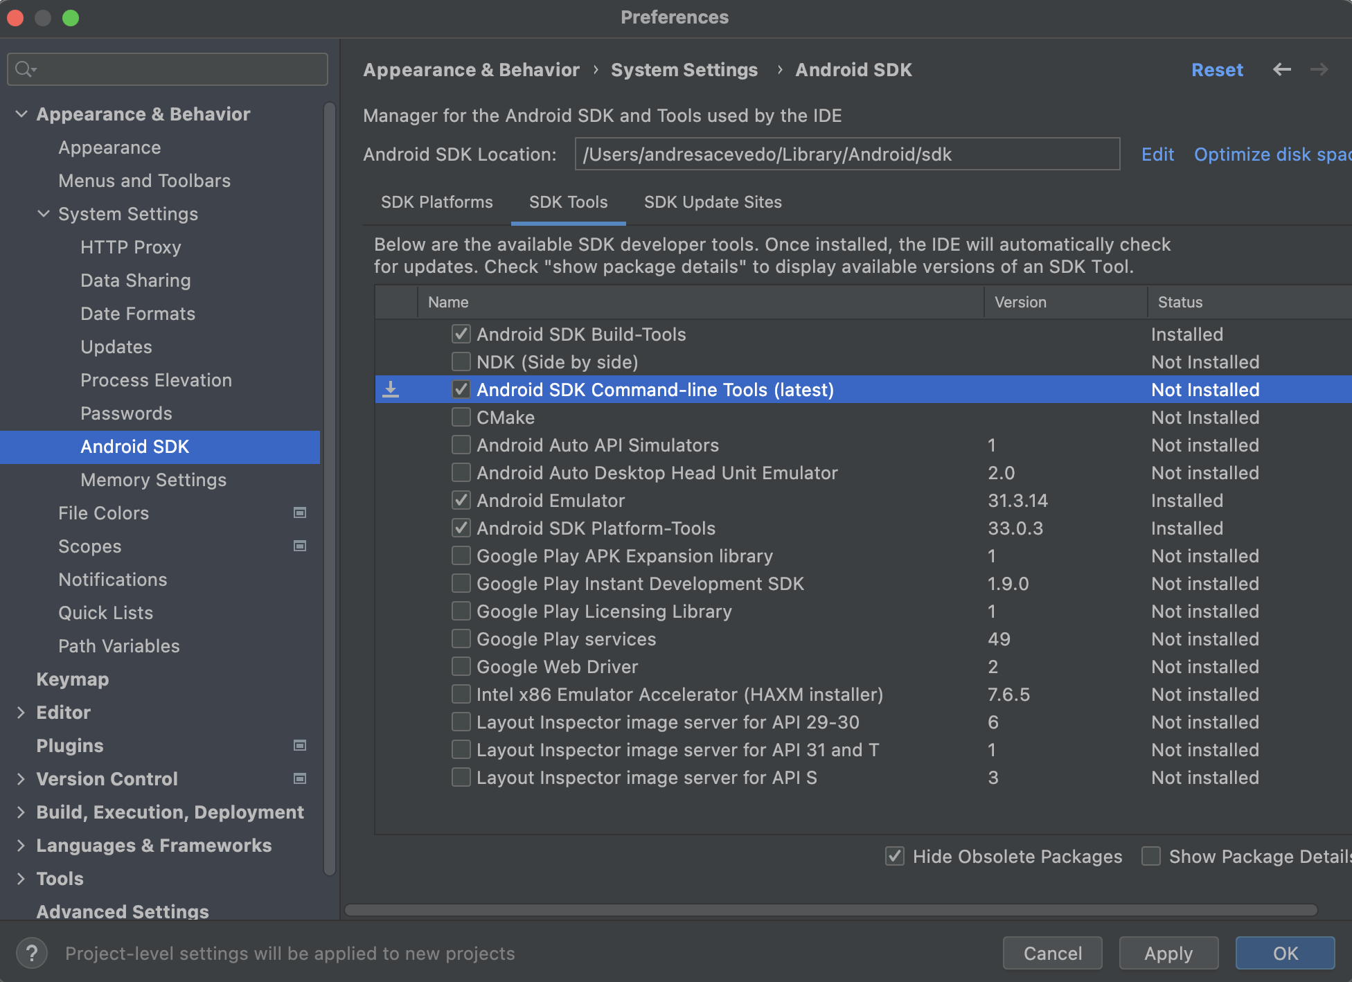The image size is (1352, 982).
Task: Click Appearance & Behavior in the breadcrumb
Action: pos(471,69)
